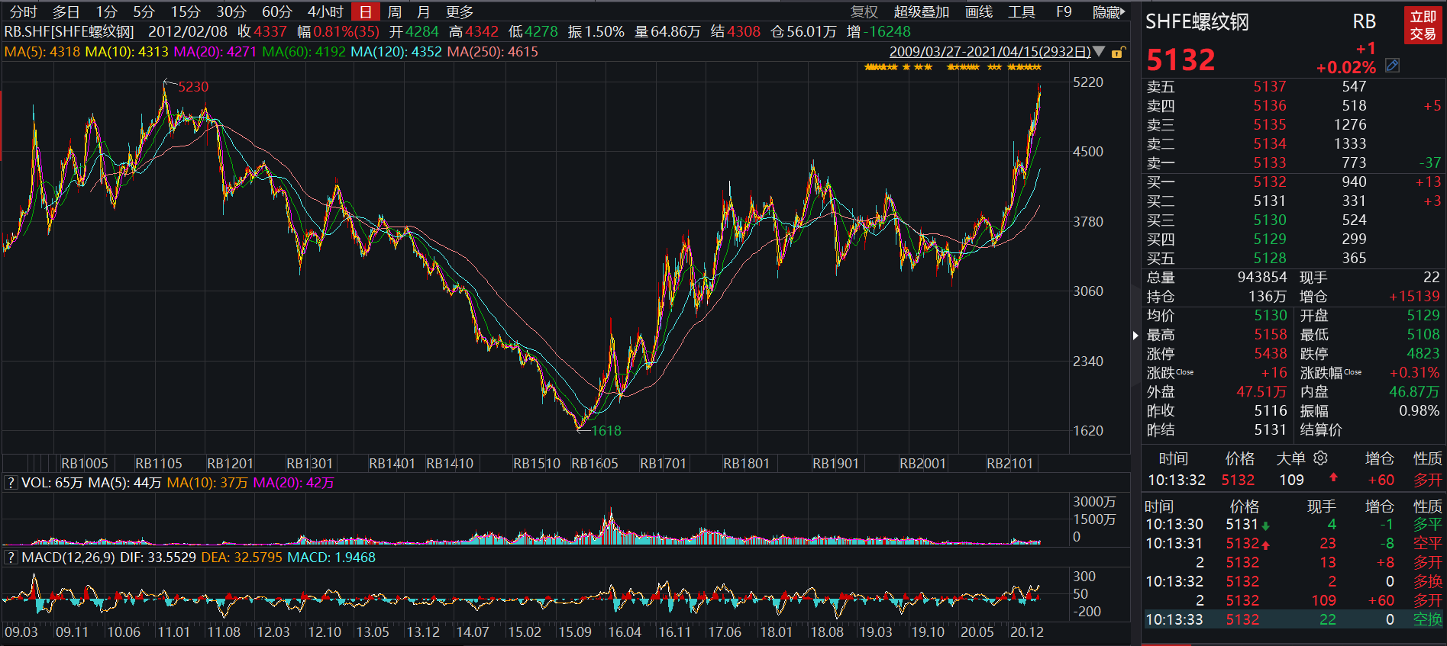Click the 性质 header in tick list
1447x646 pixels.
1427,506
